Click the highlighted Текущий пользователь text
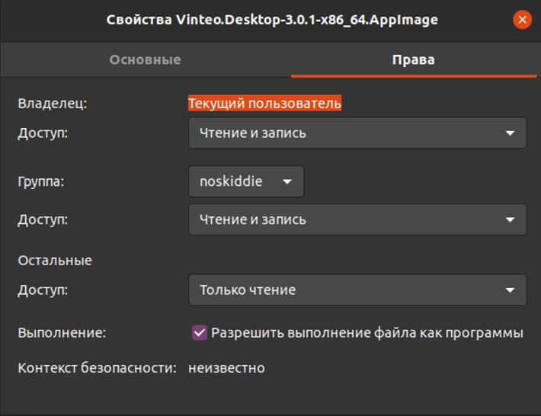The width and height of the screenshot is (541, 416). click(264, 103)
